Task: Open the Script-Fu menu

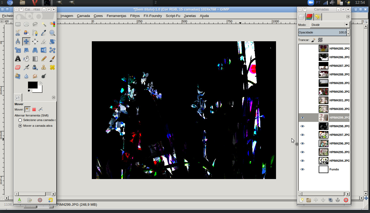Action: [173, 16]
